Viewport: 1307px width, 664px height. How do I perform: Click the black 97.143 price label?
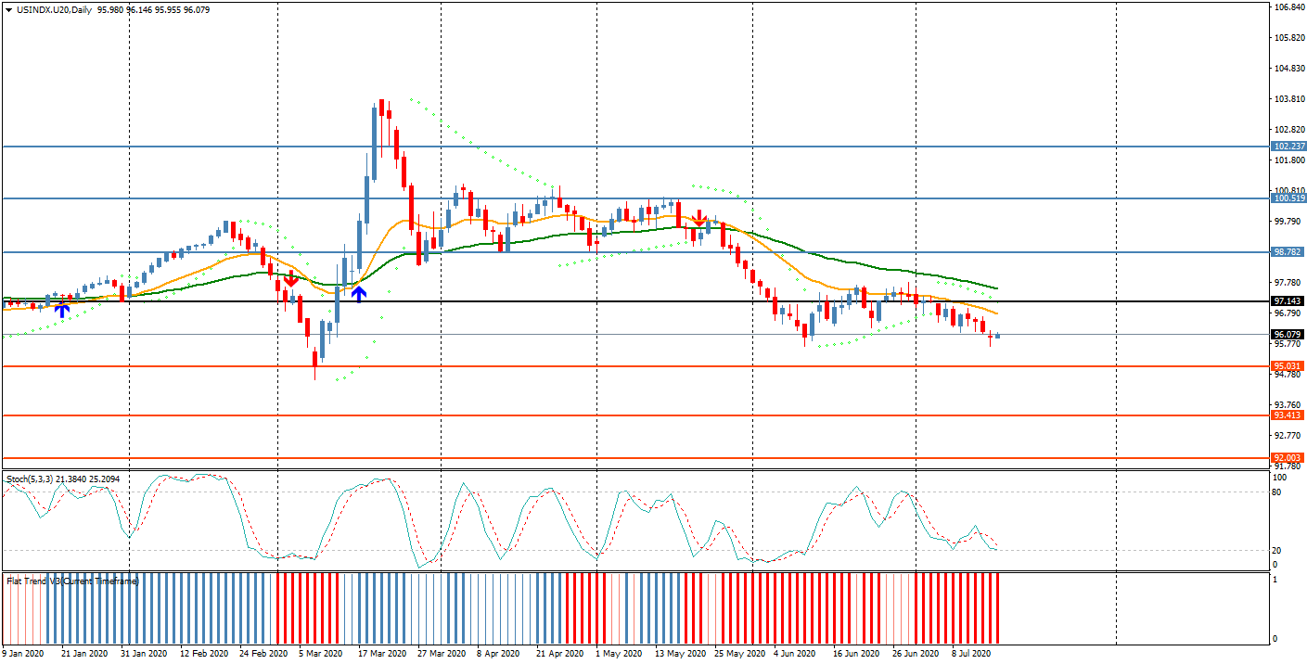click(1289, 301)
